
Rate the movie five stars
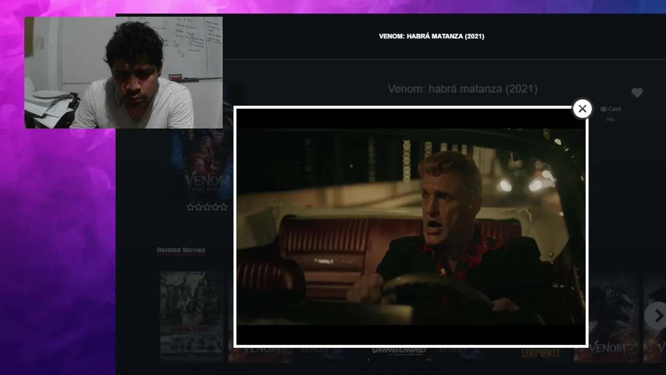click(x=224, y=207)
